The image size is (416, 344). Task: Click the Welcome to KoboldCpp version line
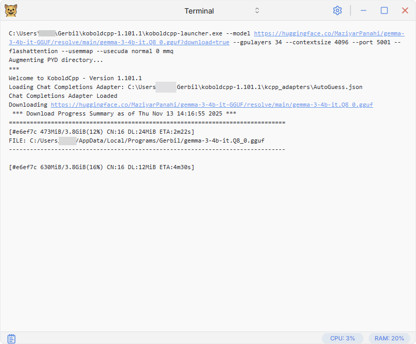click(x=75, y=78)
